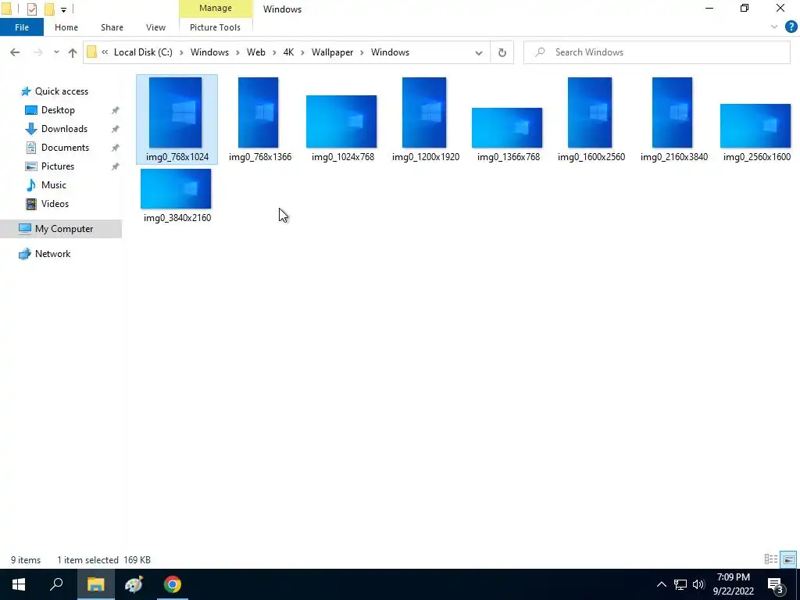Open Documents in the navigation pane
The image size is (800, 600).
65,148
